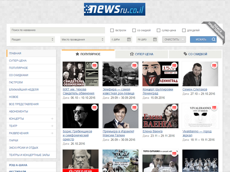Click ticket badge on Ленинград poster

click(174, 65)
